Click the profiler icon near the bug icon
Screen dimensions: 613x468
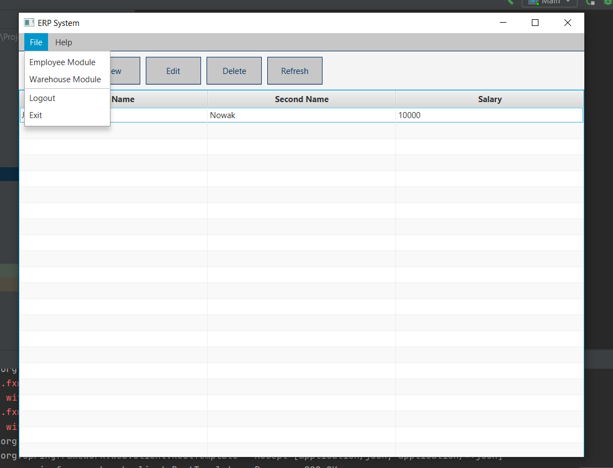click(x=590, y=3)
